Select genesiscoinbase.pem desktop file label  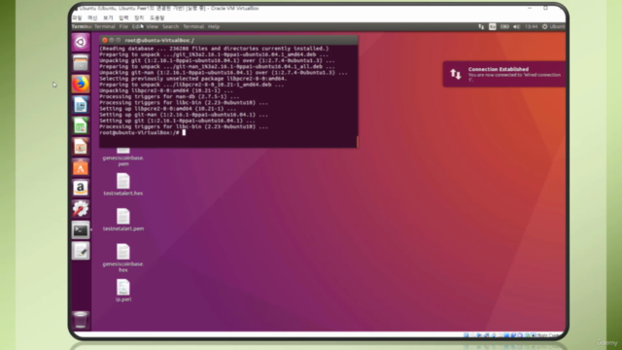[123, 160]
